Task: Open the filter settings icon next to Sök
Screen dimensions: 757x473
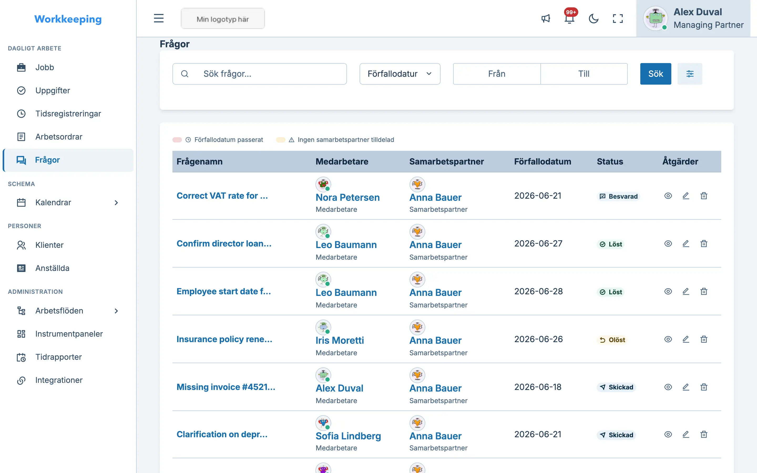Action: [x=690, y=74]
